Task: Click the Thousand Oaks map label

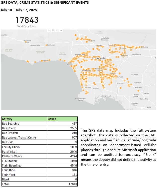Action: [x=27, y=41]
